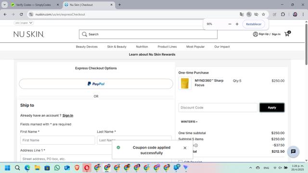
Task: Open Microsoft Store from taskbar
Action: [x=47, y=168]
